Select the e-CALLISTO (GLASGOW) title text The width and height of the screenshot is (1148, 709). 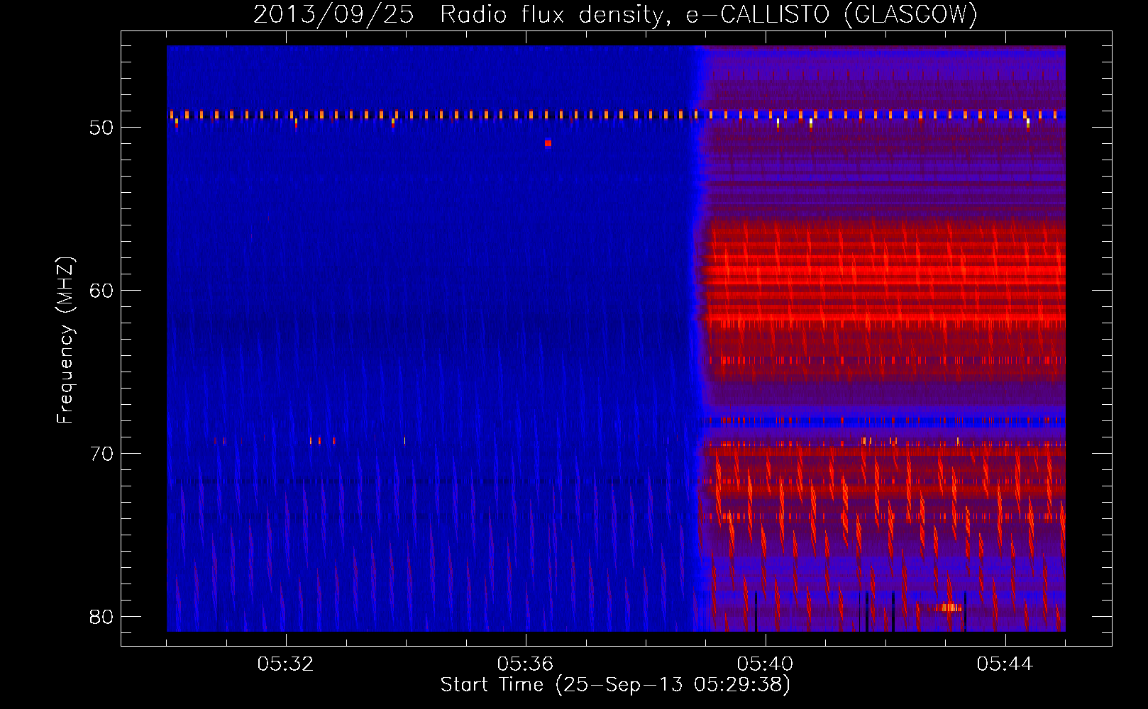click(x=832, y=14)
